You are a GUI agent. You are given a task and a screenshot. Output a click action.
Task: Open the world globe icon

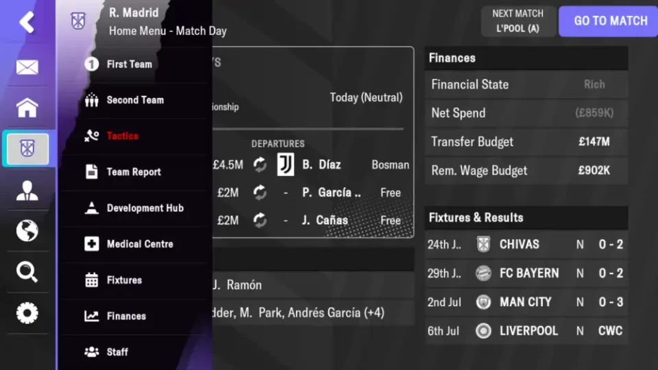coord(27,231)
